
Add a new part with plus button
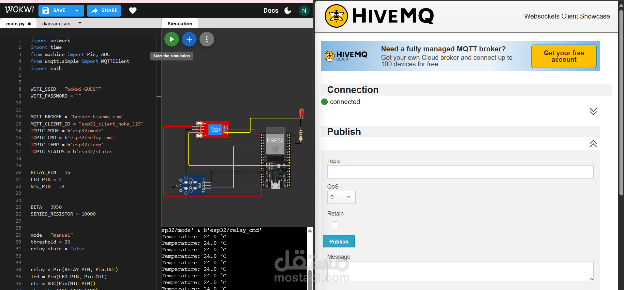click(x=189, y=39)
